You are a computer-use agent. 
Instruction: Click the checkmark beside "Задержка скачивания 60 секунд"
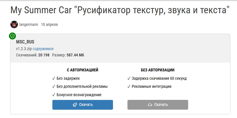(129, 78)
